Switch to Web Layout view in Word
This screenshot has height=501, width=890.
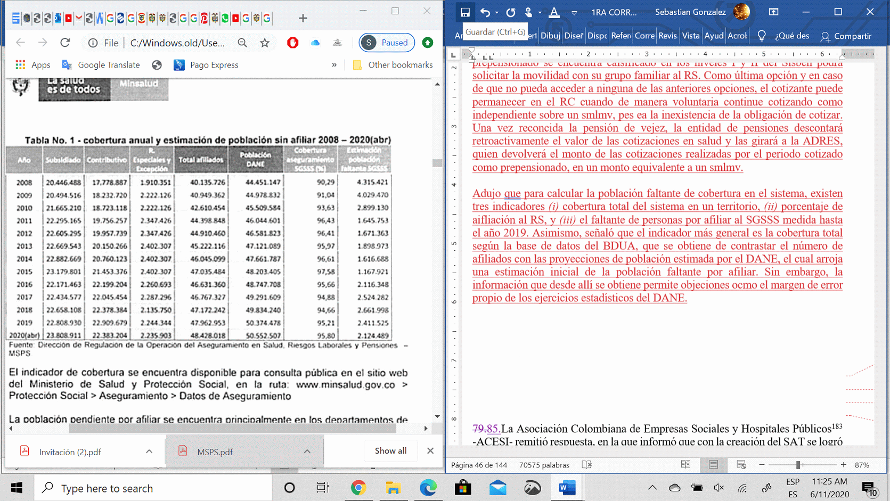click(x=741, y=465)
